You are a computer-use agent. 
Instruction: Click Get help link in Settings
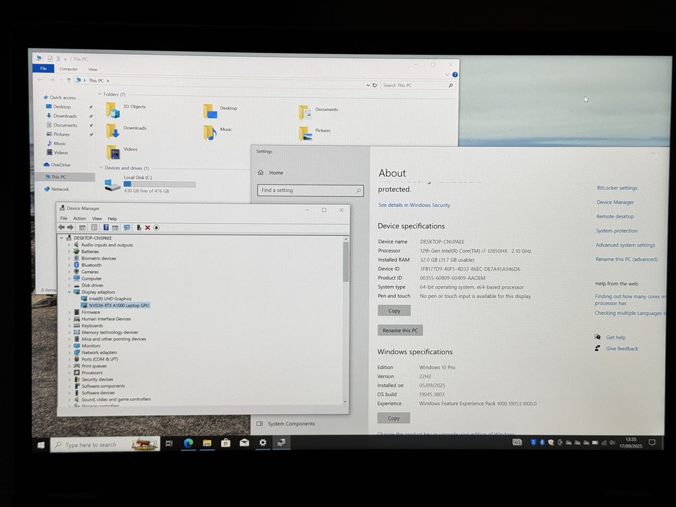point(616,337)
